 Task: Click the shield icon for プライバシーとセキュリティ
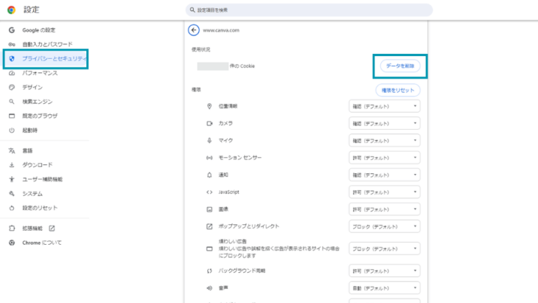pyautogui.click(x=11, y=59)
